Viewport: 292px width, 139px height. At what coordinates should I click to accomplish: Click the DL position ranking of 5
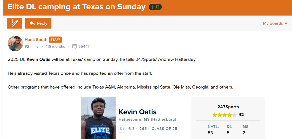[x=228, y=133]
